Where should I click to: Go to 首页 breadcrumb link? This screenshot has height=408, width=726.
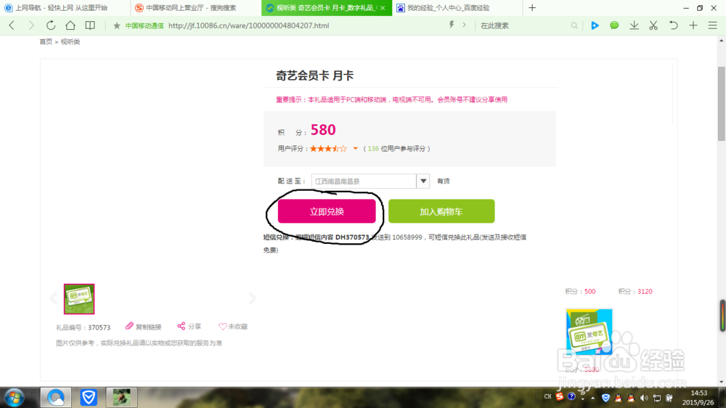click(x=46, y=41)
